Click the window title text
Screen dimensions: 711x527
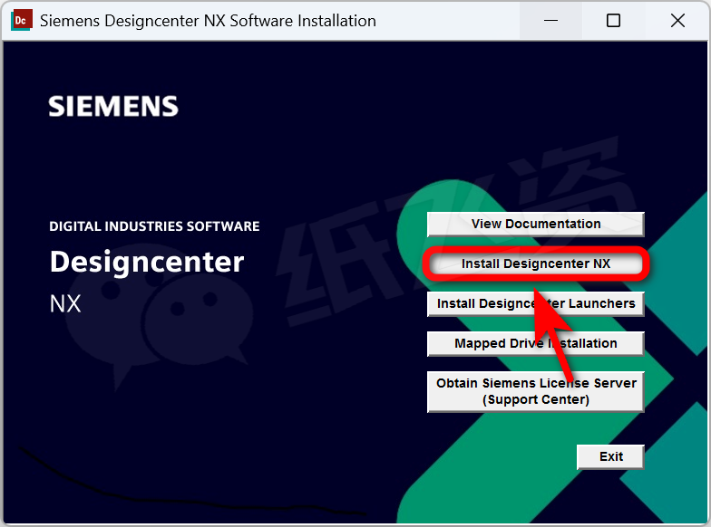pos(208,20)
